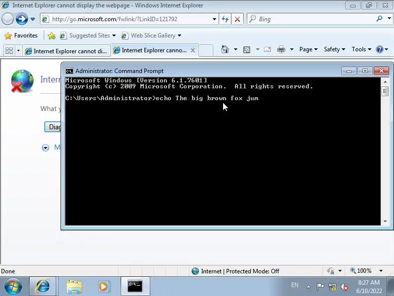Click the Help question mark icon

[379, 49]
